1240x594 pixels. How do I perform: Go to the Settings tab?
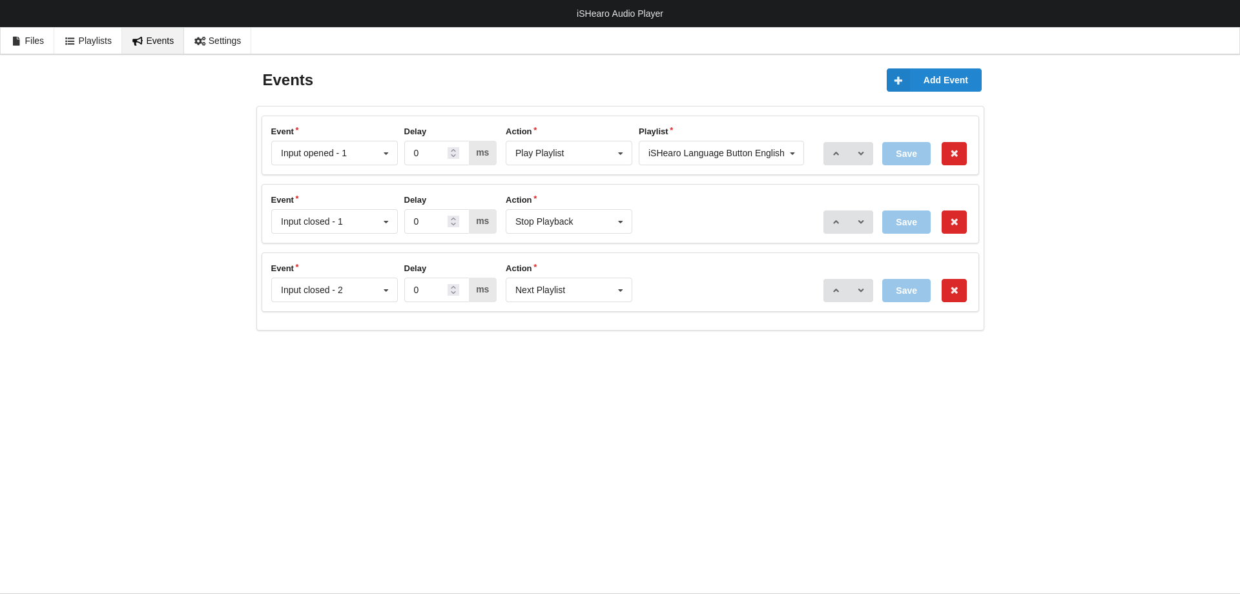[218, 41]
